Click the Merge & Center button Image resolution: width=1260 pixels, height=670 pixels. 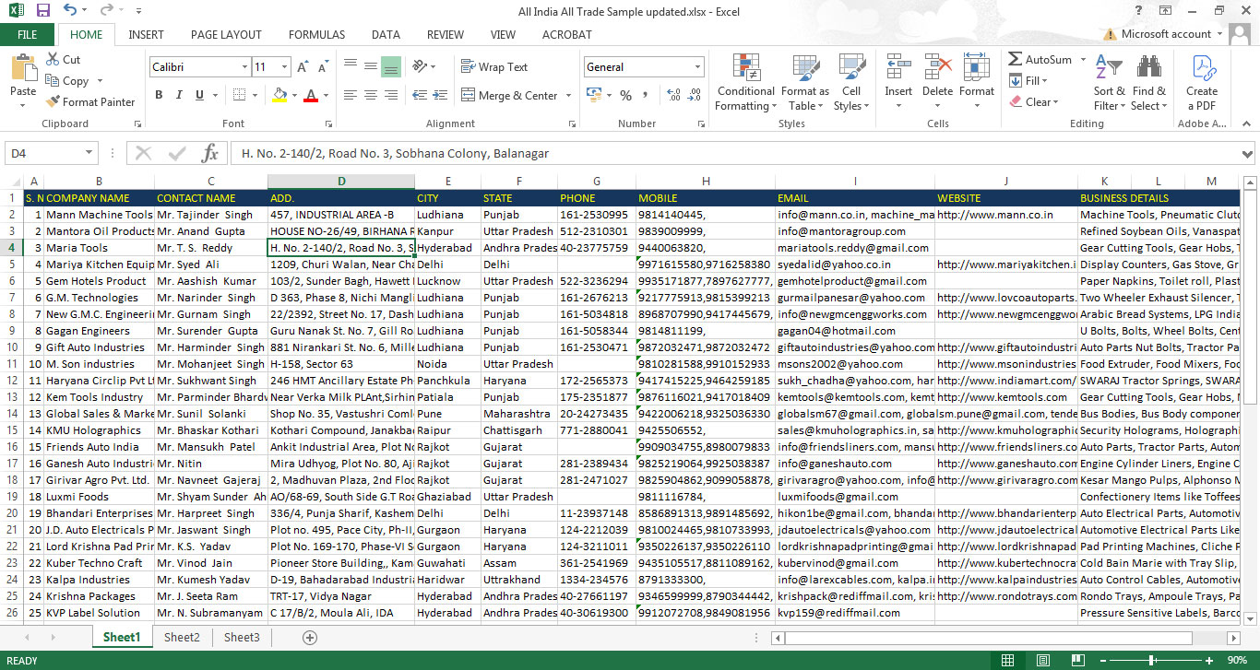(x=517, y=95)
